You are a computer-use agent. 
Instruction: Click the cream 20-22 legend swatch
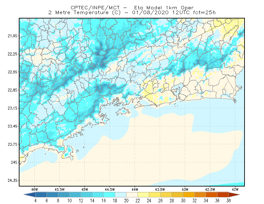pyautogui.click(x=132, y=195)
